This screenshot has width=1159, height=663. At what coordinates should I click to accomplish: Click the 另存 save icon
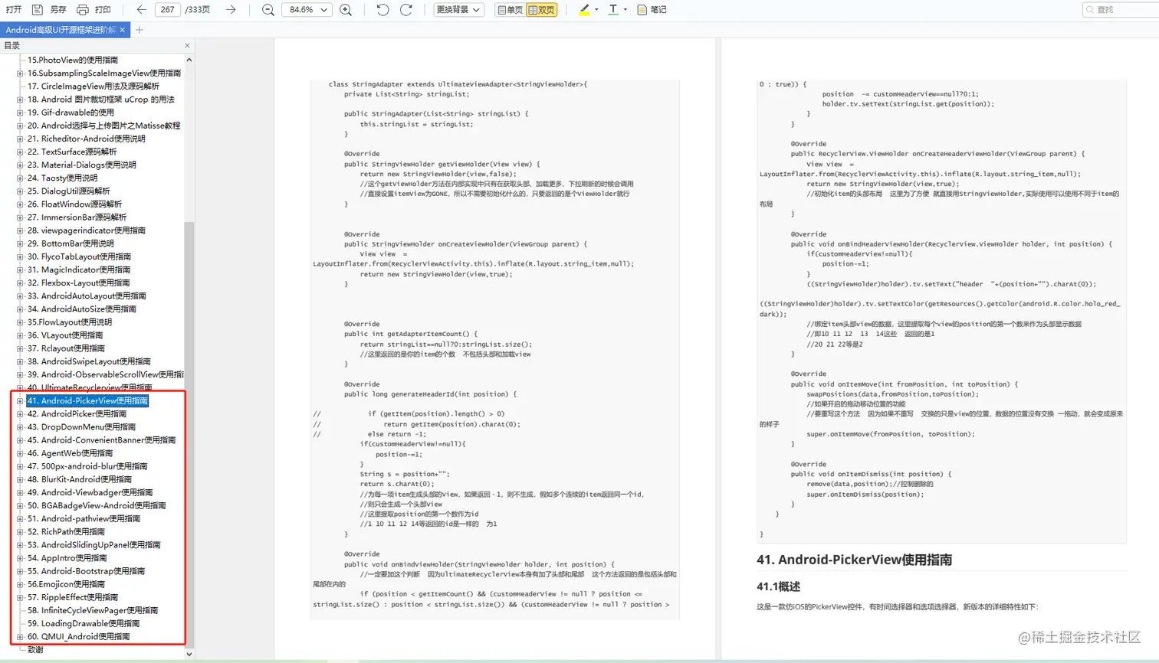click(x=38, y=10)
